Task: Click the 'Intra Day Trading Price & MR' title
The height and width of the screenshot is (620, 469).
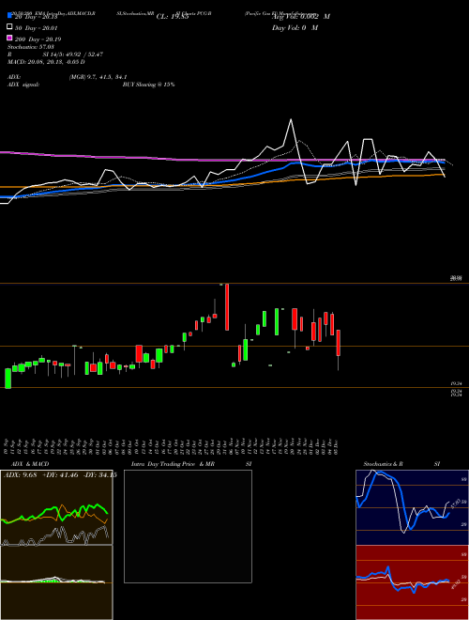Action: pyautogui.click(x=173, y=464)
